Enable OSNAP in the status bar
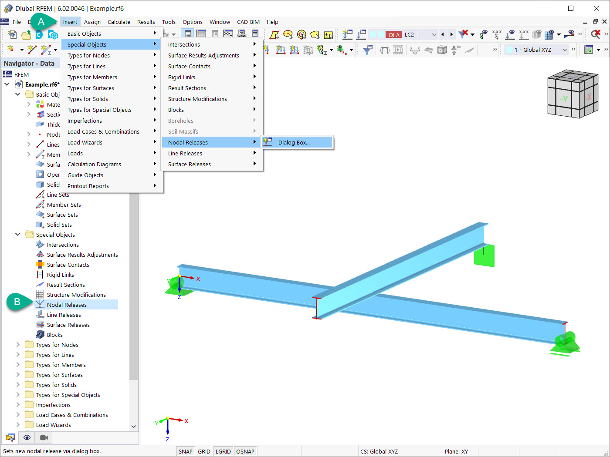This screenshot has height=457, width=610. 245,451
